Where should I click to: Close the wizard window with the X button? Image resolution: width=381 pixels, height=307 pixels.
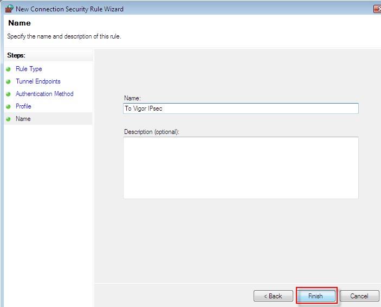[x=377, y=9]
